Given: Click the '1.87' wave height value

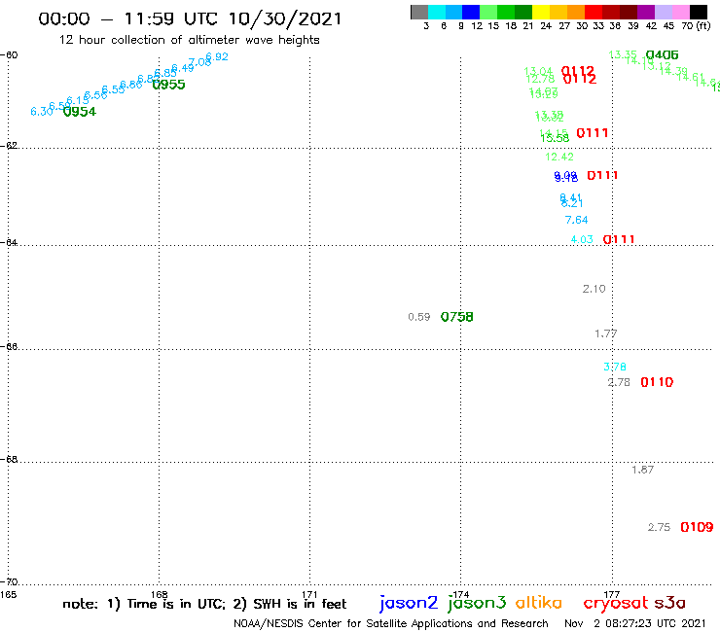Looking at the screenshot, I should click(x=642, y=470).
